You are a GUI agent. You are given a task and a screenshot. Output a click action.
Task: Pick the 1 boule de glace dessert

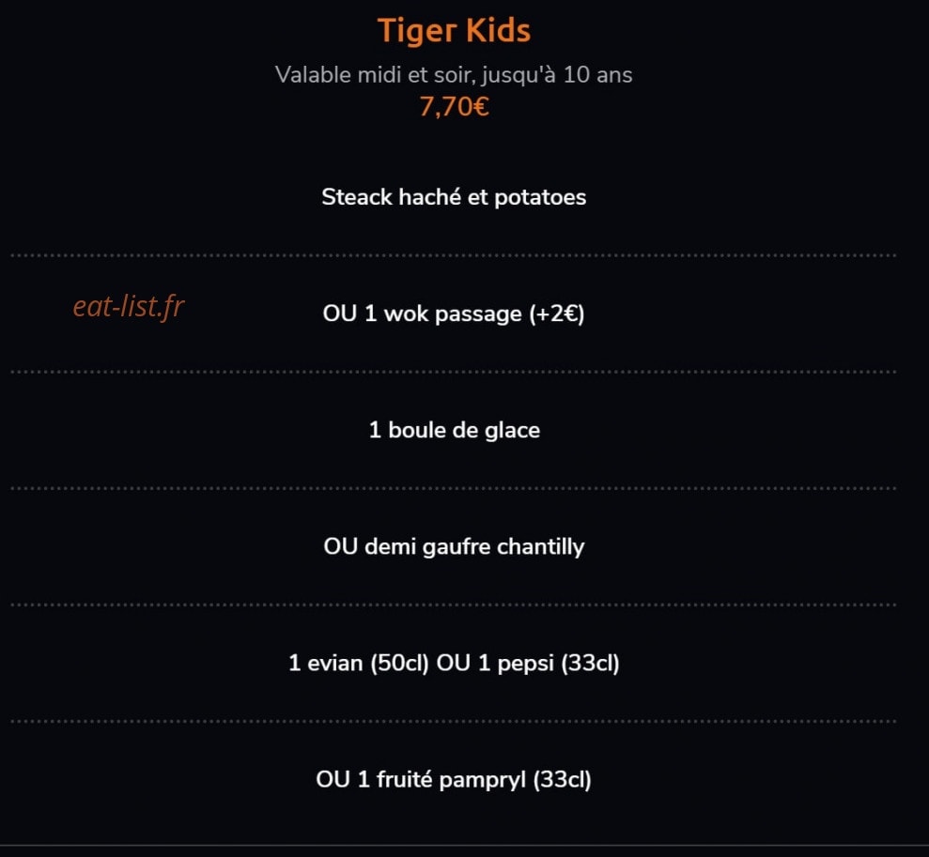pyautogui.click(x=455, y=430)
